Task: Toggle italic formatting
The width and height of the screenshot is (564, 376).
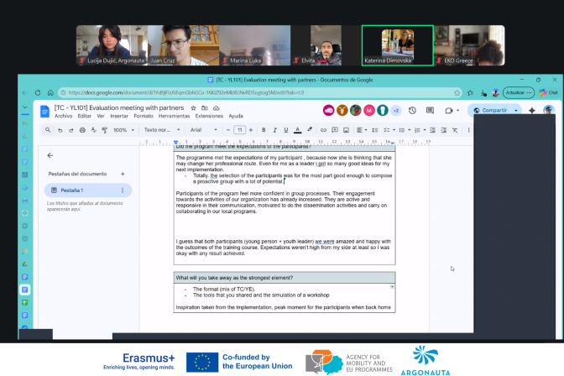Action: pyautogui.click(x=274, y=130)
